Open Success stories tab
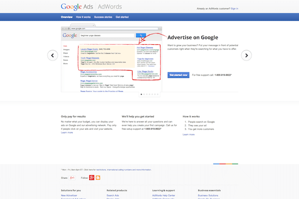Image resolution: width=299 pixels, height=199 pixels. point(103,17)
